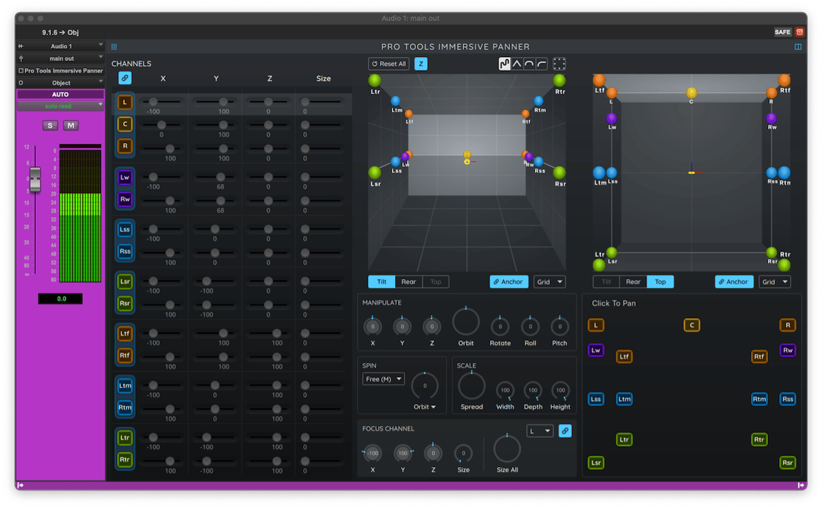Click the dimmed Top tab of the left view
Screen dimensions: 825x509
(x=435, y=282)
